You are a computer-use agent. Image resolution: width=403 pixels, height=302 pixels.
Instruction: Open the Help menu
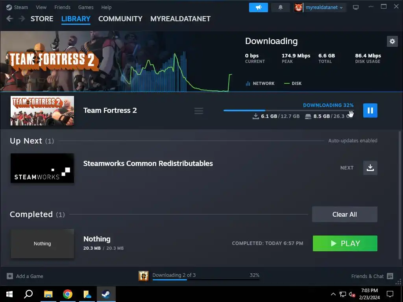(x=106, y=7)
